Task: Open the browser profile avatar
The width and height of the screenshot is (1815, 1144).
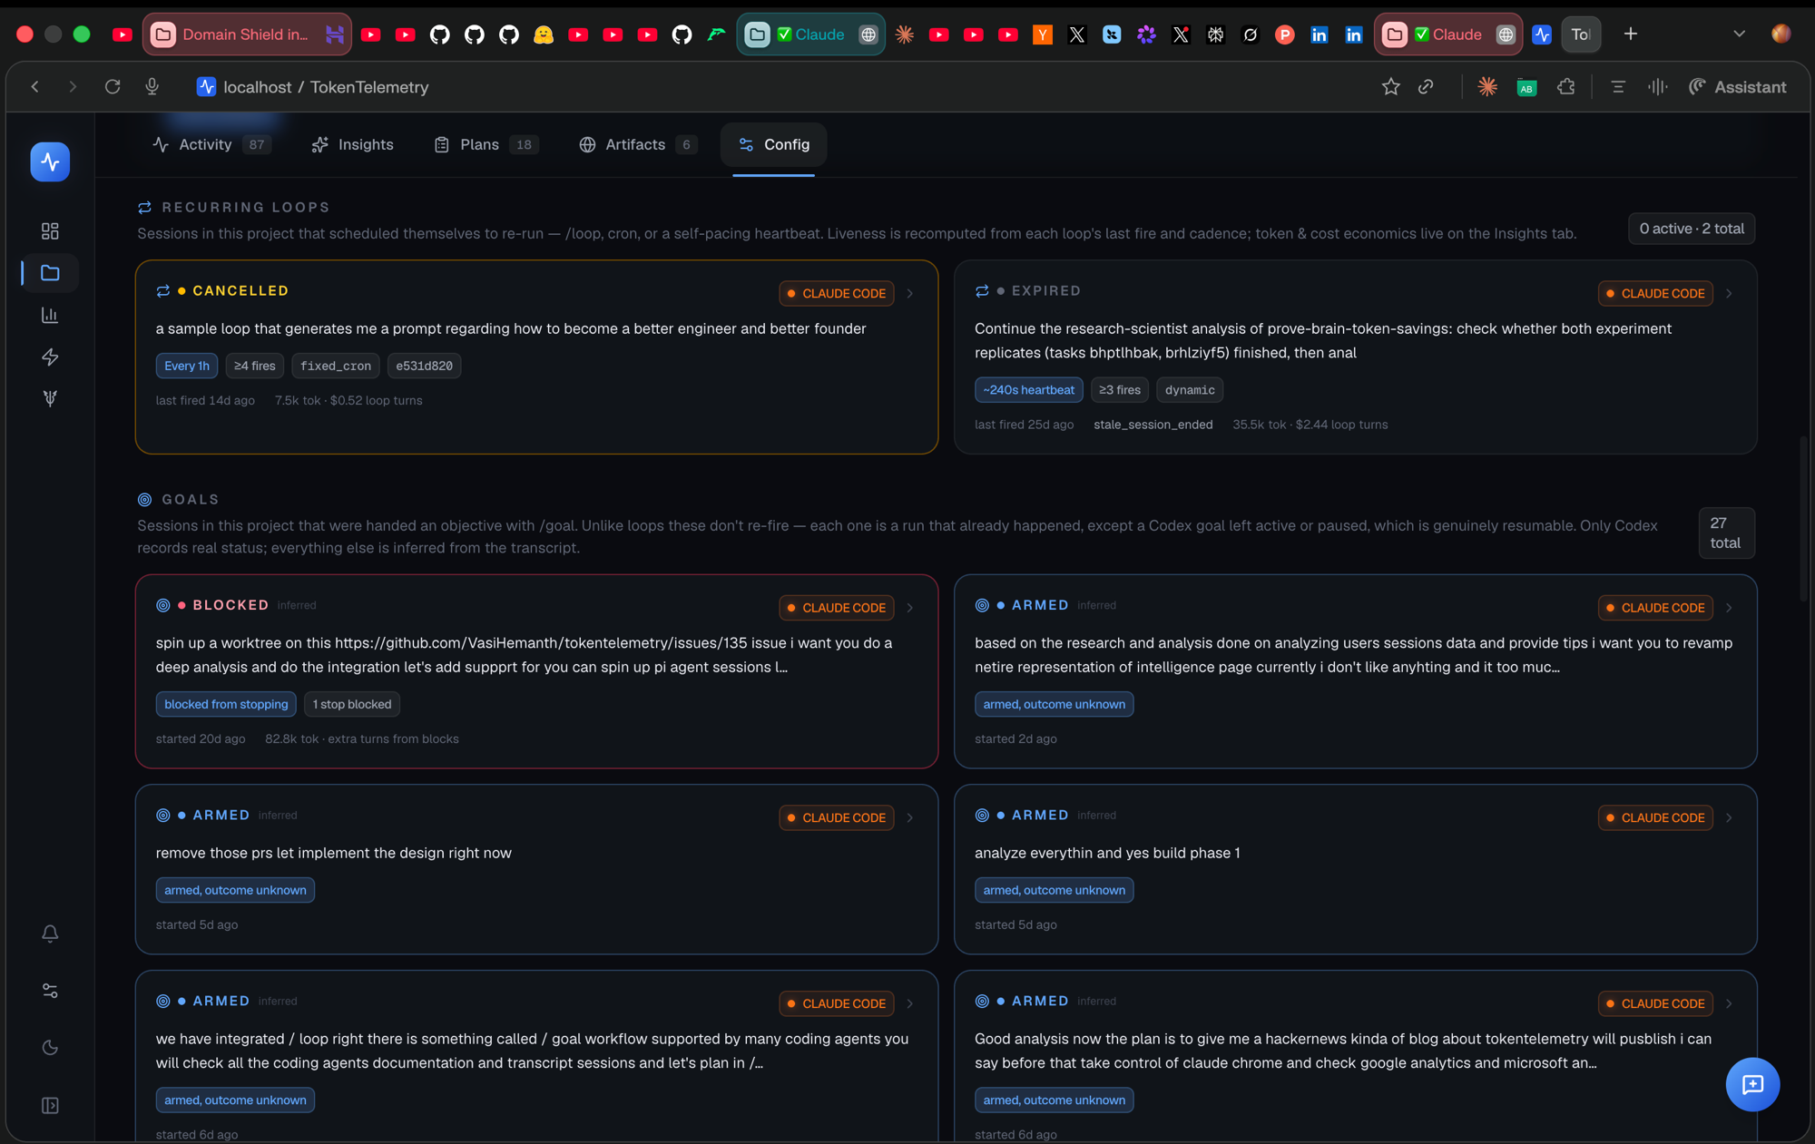Action: [x=1781, y=34]
